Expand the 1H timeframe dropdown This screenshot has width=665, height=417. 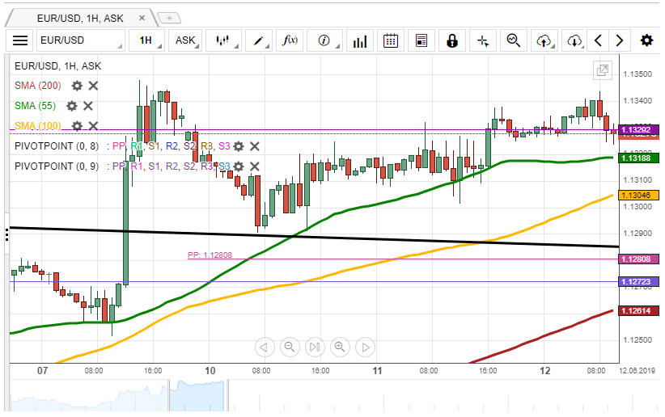point(148,40)
